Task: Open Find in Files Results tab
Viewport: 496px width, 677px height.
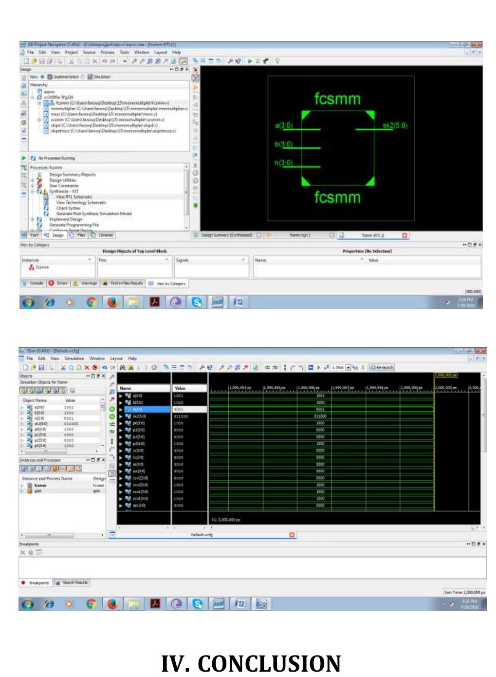Action: 123,283
